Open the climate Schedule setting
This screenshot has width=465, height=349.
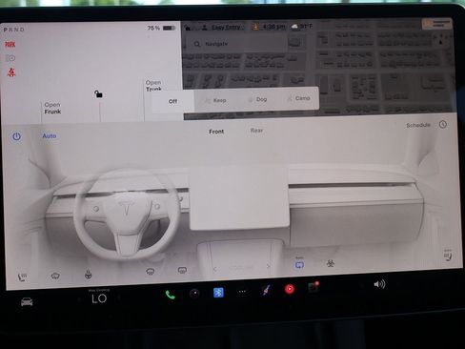click(418, 125)
